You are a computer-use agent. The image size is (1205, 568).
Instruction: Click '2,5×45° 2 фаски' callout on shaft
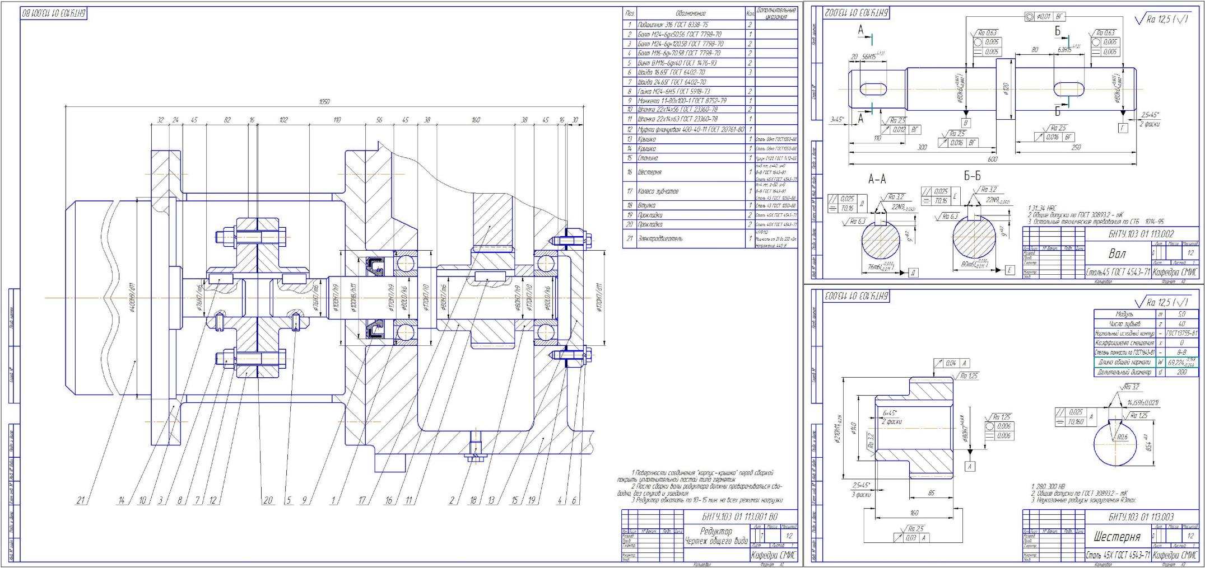pos(1150,119)
